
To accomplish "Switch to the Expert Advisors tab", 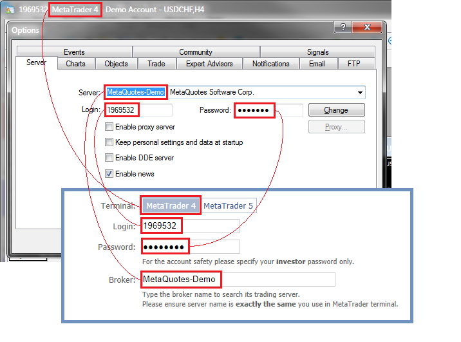I will (209, 64).
